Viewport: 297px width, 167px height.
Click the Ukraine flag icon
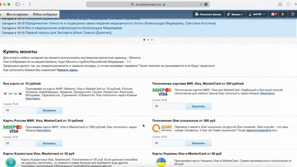pyautogui.click(x=161, y=162)
